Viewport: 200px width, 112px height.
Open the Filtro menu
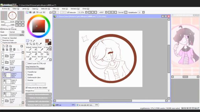tap(56, 9)
